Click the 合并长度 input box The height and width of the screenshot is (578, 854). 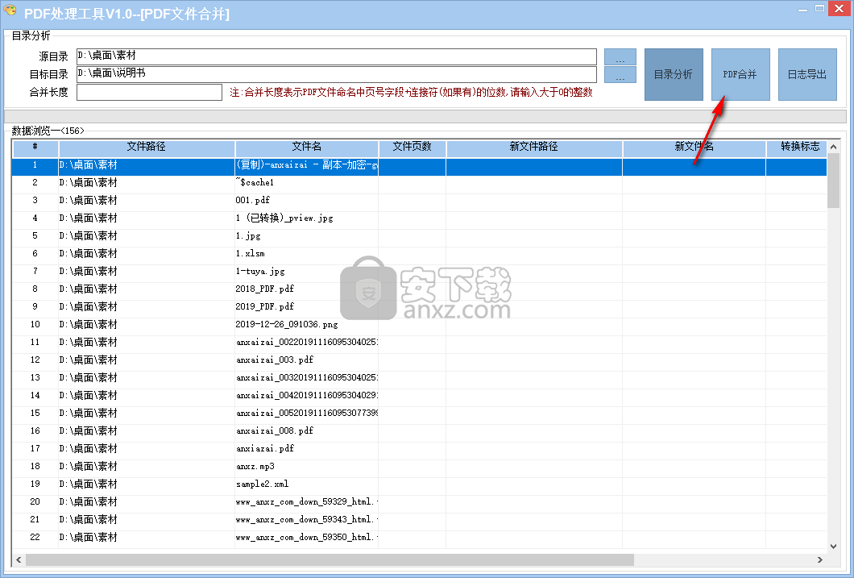click(x=149, y=92)
